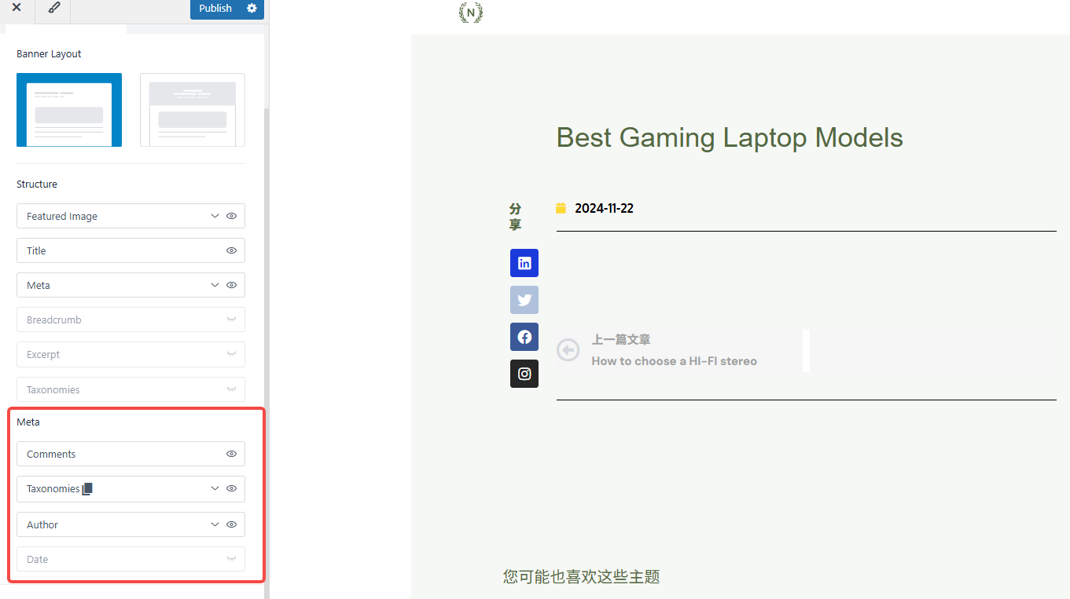Open the Instagram share icon
1070x599 pixels.
524,374
